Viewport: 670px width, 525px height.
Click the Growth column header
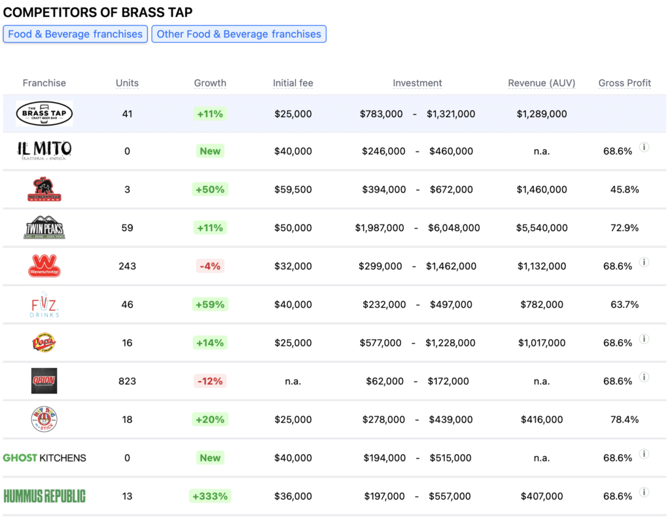210,83
